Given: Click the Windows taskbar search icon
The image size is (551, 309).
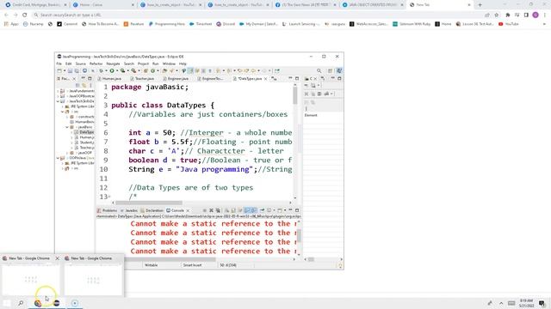Looking at the screenshot, I should (21, 303).
